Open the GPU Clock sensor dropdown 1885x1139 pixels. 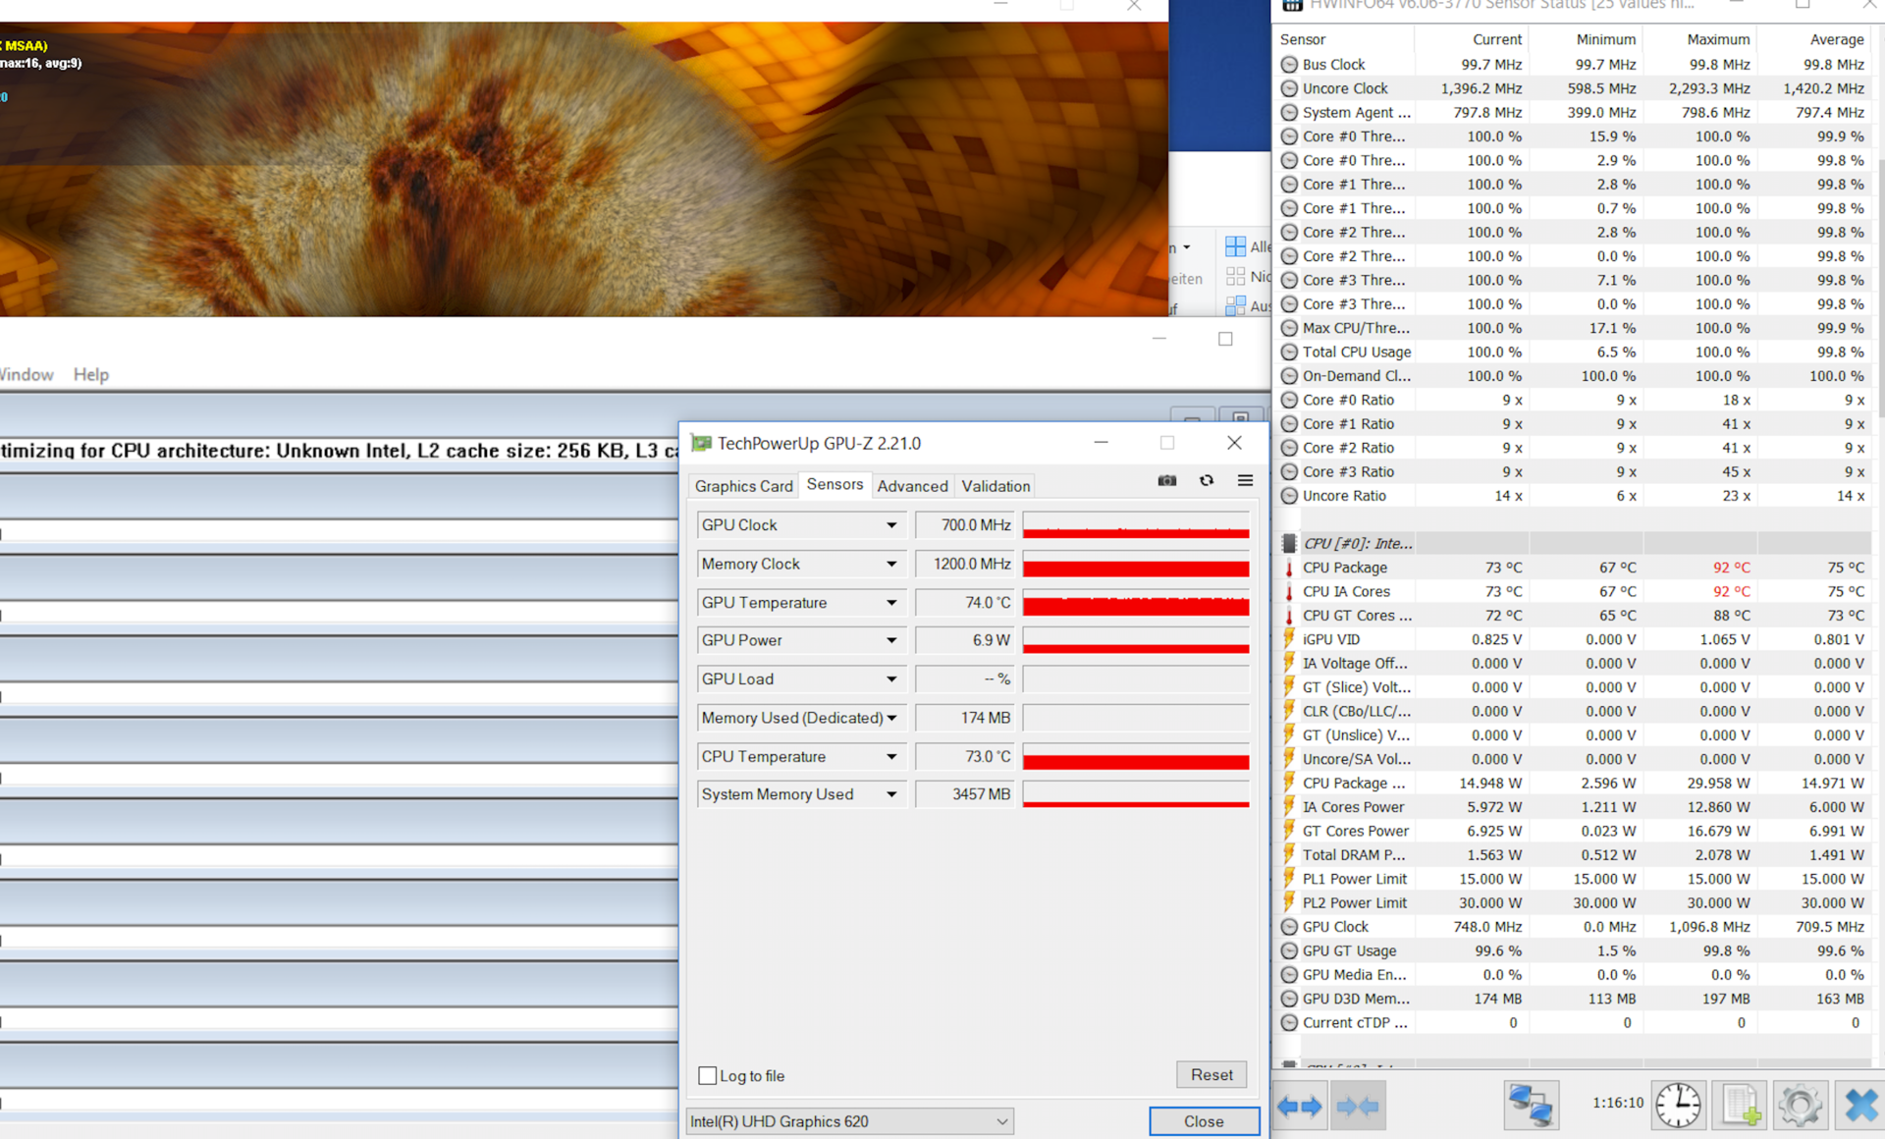pos(891,525)
